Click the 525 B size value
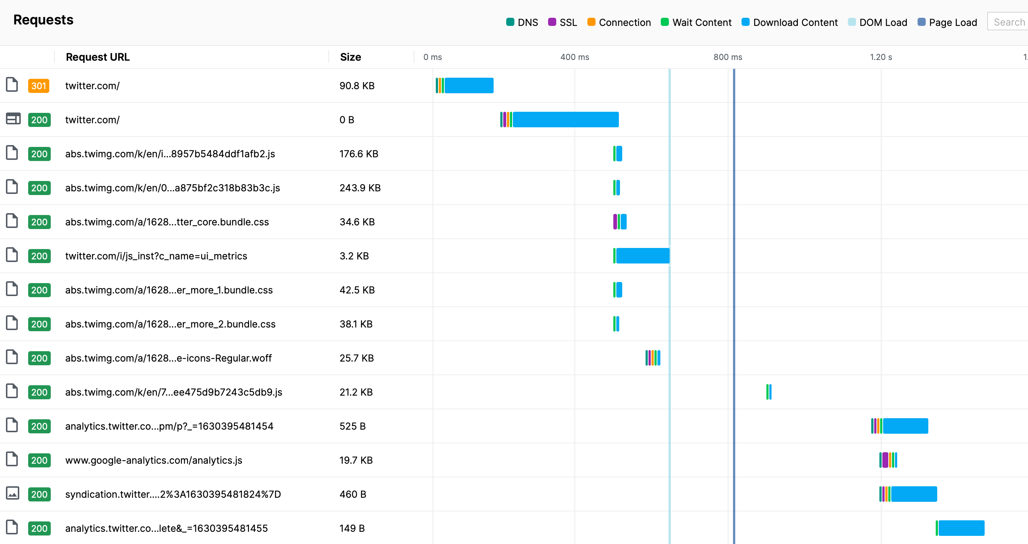The width and height of the screenshot is (1028, 544). click(352, 426)
